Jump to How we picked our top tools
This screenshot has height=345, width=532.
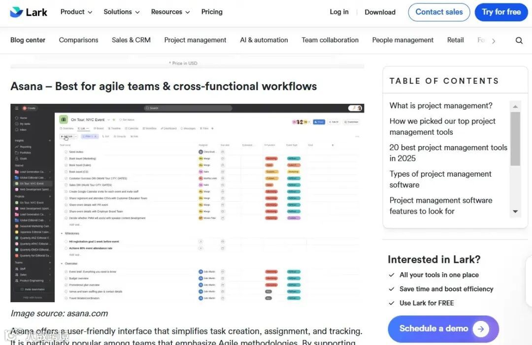[x=442, y=126]
